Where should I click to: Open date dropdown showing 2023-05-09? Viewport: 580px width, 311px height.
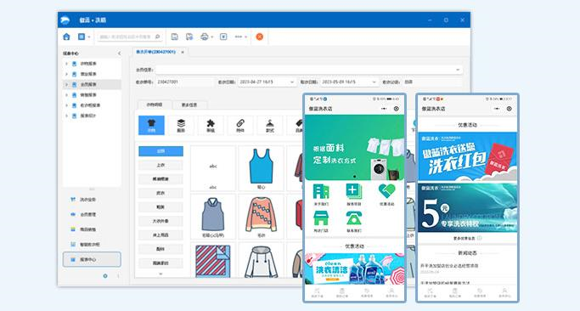point(349,82)
